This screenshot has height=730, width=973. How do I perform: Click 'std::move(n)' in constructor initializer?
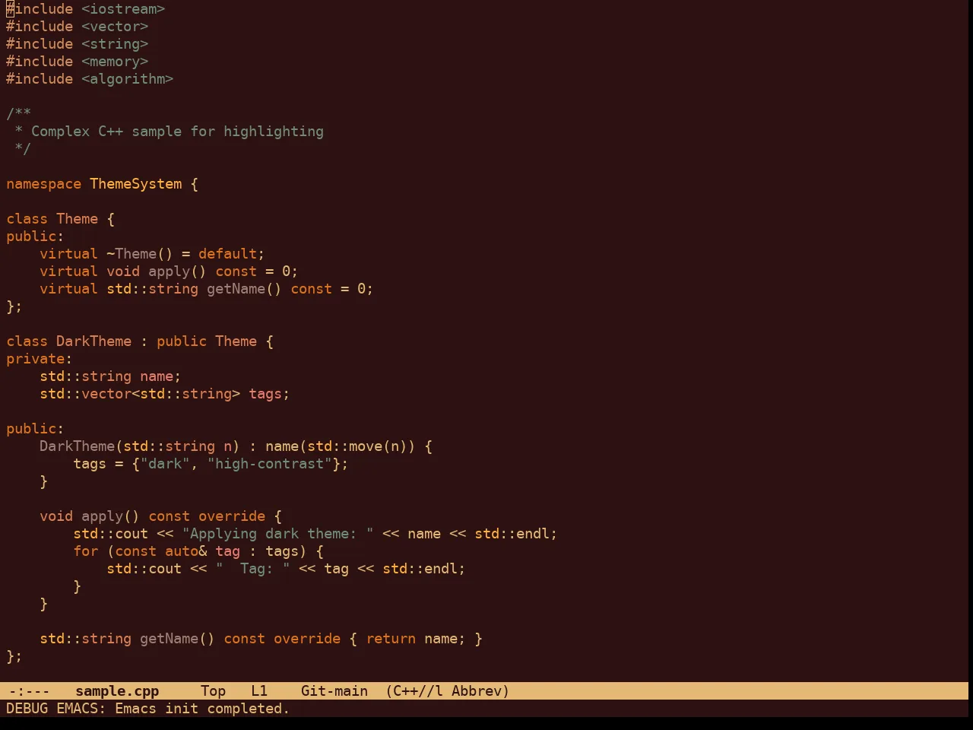[x=357, y=446]
